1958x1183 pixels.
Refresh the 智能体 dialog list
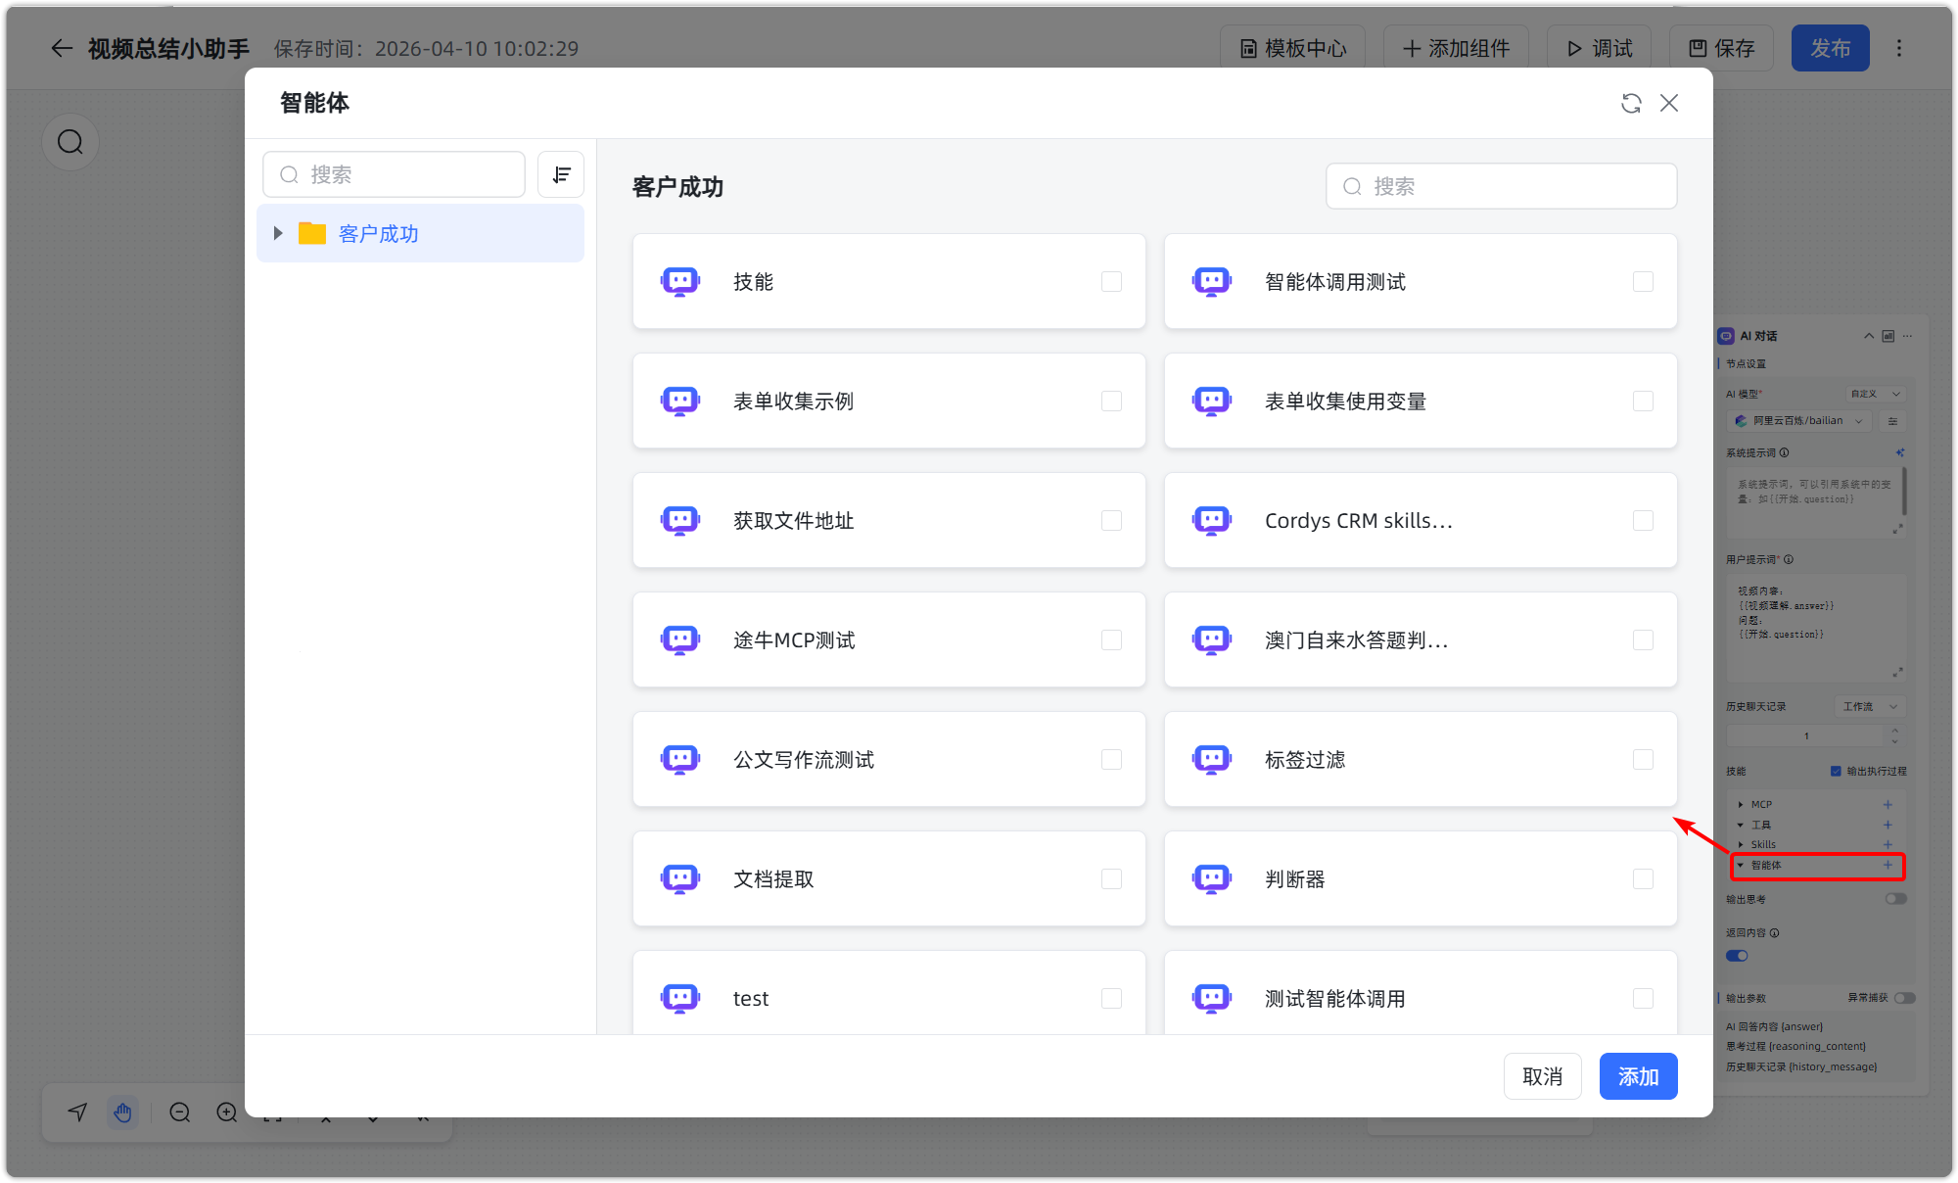[x=1631, y=103]
